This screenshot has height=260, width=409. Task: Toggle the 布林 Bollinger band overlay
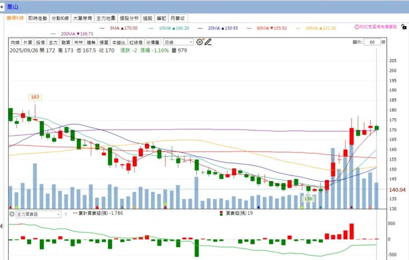pos(78,42)
